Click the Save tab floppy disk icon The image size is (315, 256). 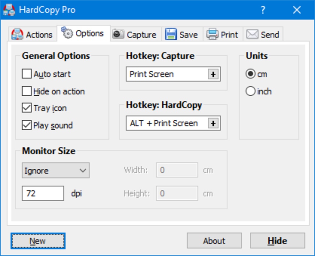pos(171,35)
